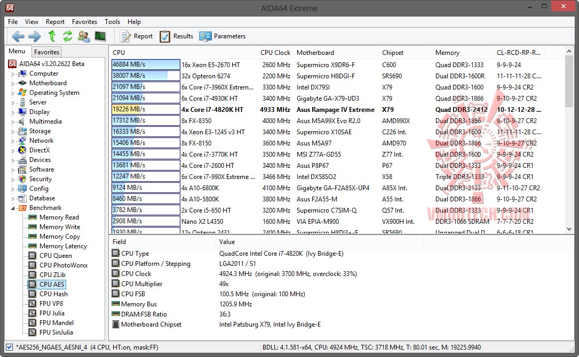Open the View menu
The height and width of the screenshot is (357, 579).
[32, 22]
